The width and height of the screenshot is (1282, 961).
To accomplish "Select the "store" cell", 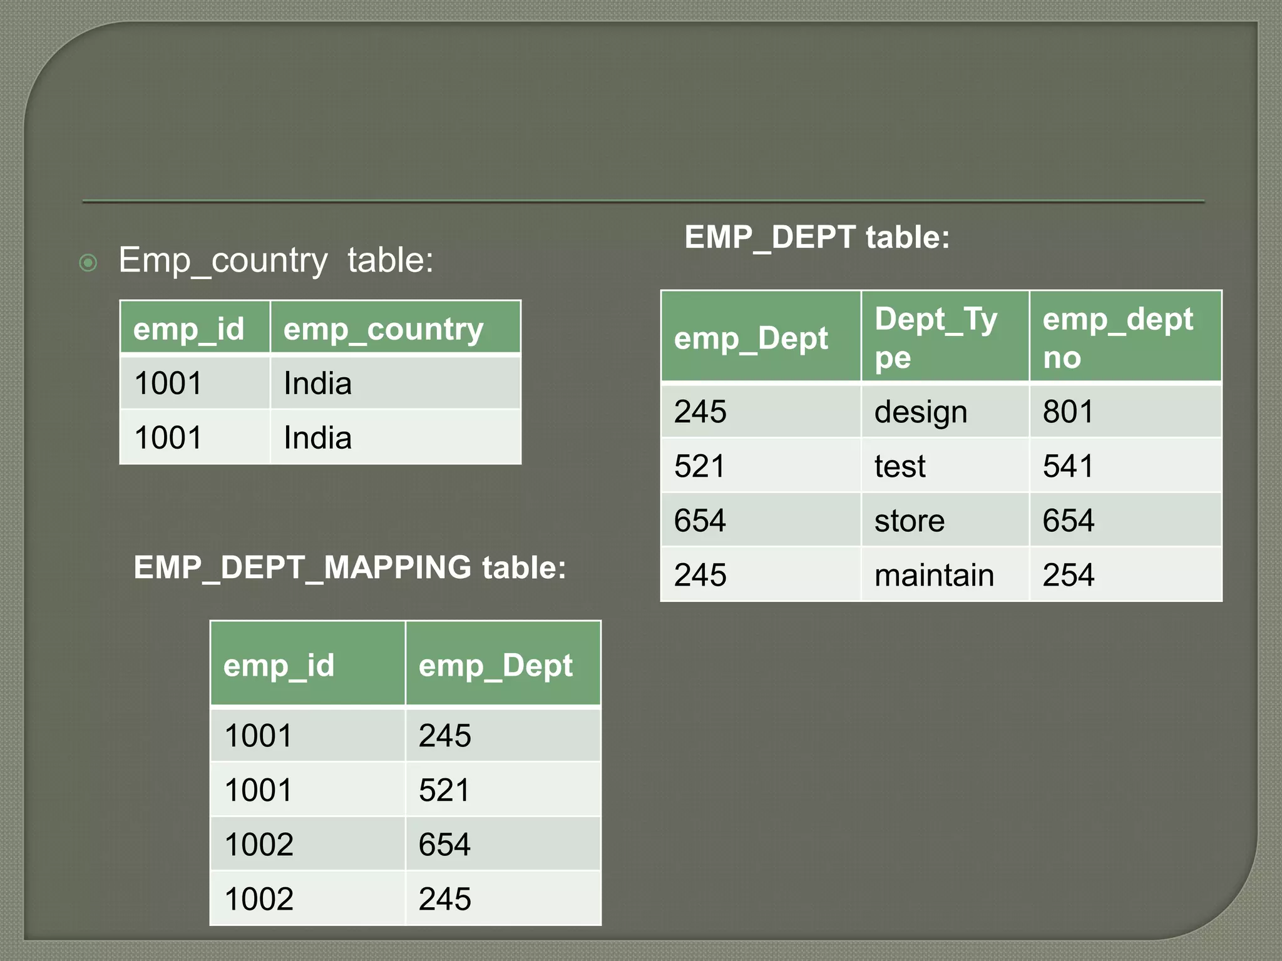I will tap(945, 520).
